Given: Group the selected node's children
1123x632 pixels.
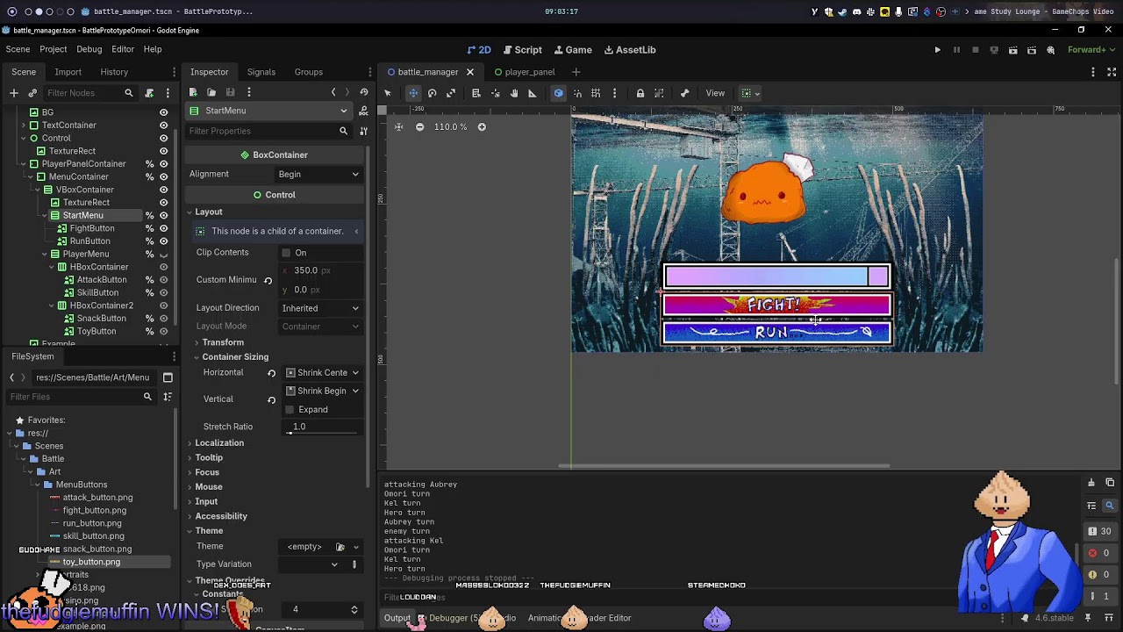Looking at the screenshot, I should click(x=659, y=93).
